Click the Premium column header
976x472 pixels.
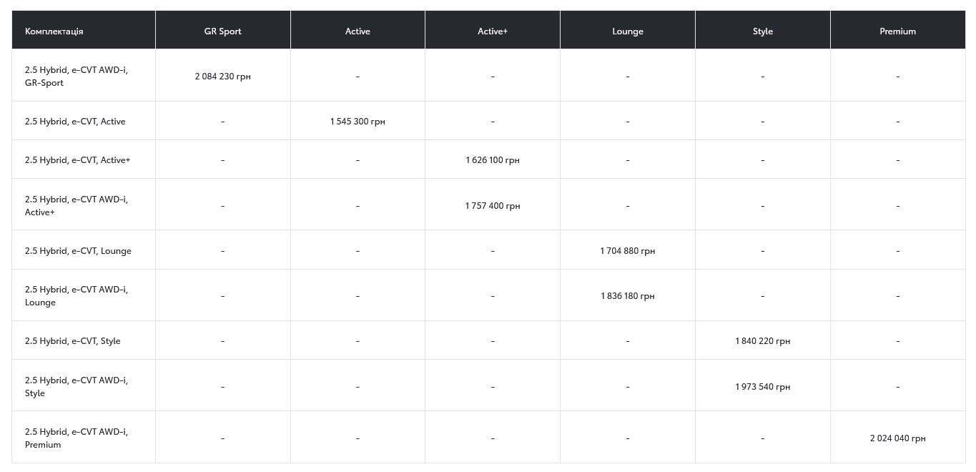[x=897, y=31]
